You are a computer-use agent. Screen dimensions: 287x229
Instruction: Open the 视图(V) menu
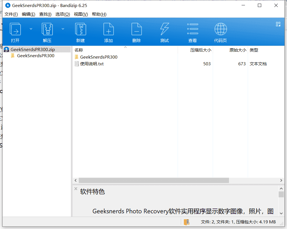point(81,14)
